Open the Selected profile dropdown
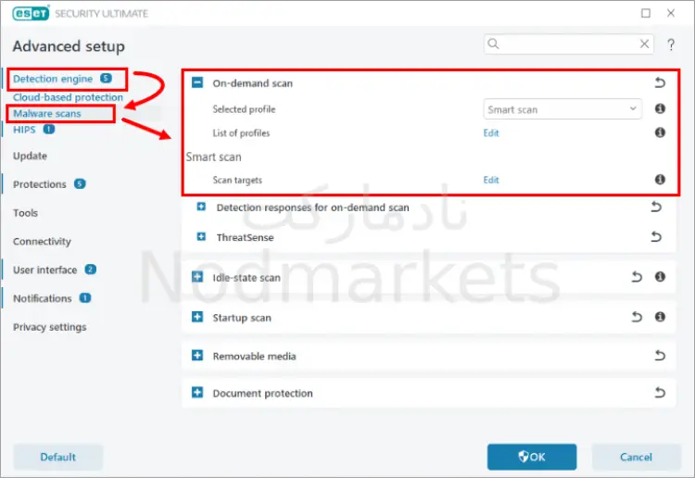Viewport: 695px width, 478px height. 562,109
